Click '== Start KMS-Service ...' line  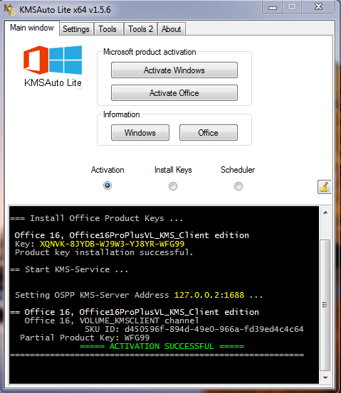click(69, 269)
